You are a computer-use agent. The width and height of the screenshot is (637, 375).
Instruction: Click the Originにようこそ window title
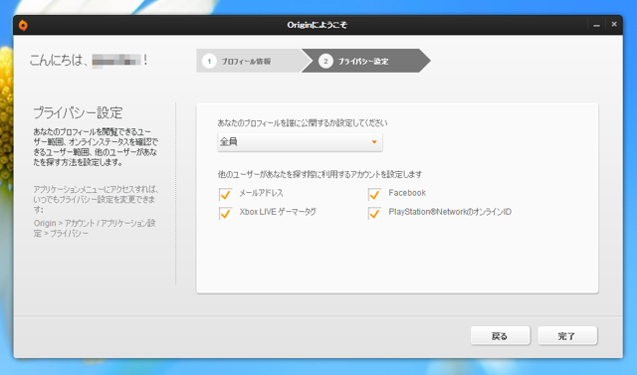tap(317, 25)
